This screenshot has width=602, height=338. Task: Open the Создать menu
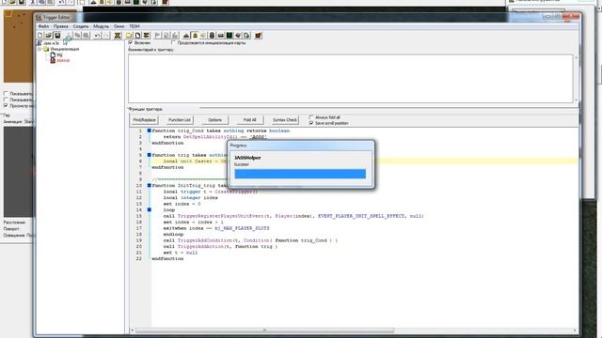81,26
